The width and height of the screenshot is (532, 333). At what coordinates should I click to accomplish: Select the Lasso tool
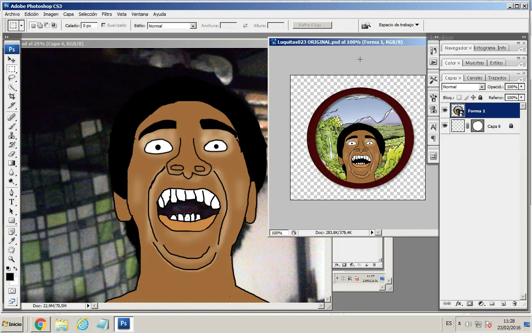click(12, 78)
